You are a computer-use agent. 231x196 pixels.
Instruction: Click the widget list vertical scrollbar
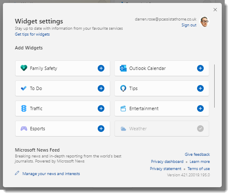(x=215, y=86)
